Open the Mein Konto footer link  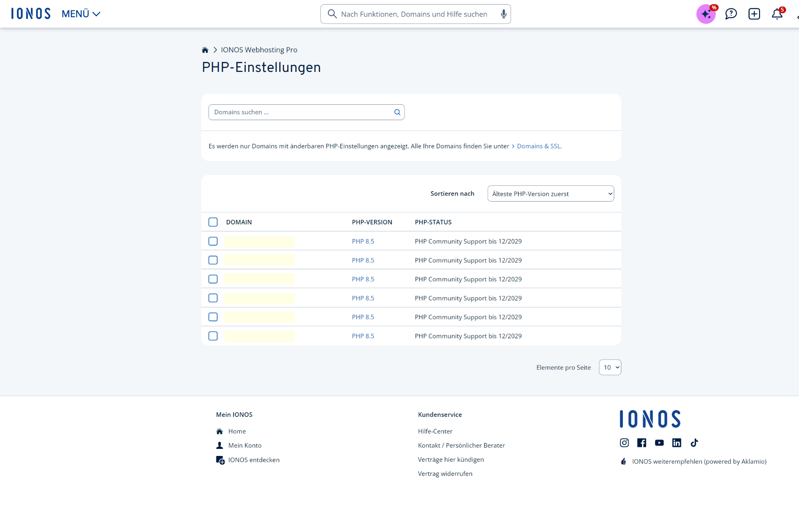(245, 446)
